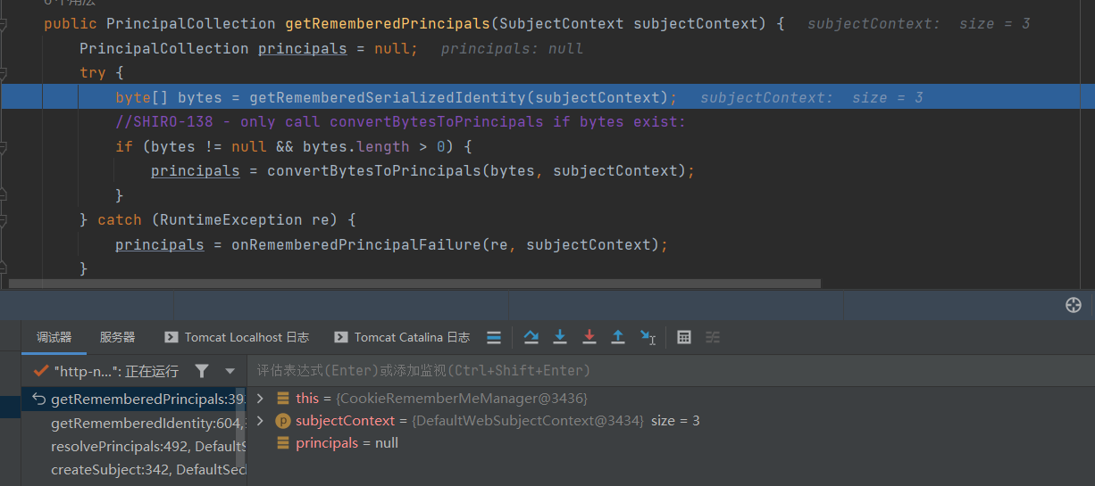Click the Step Into arrow icon
The height and width of the screenshot is (486, 1095).
pyautogui.click(x=560, y=337)
